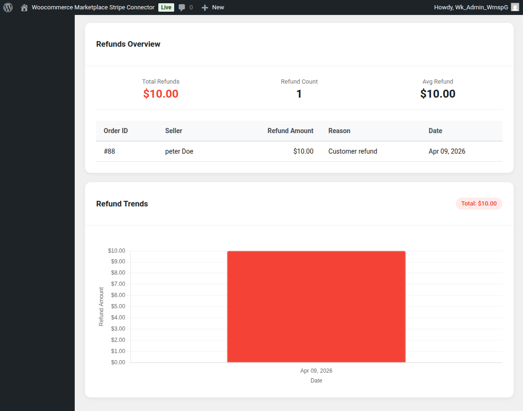
Task: Click the plus icon beside New
Action: (x=205, y=7)
